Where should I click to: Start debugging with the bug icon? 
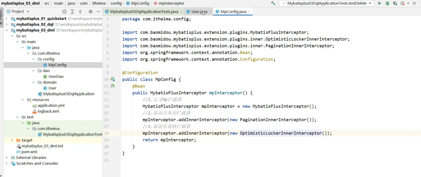[387, 3]
